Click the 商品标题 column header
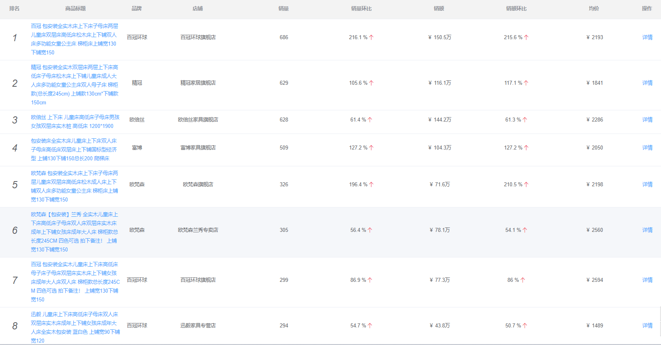 click(x=75, y=8)
